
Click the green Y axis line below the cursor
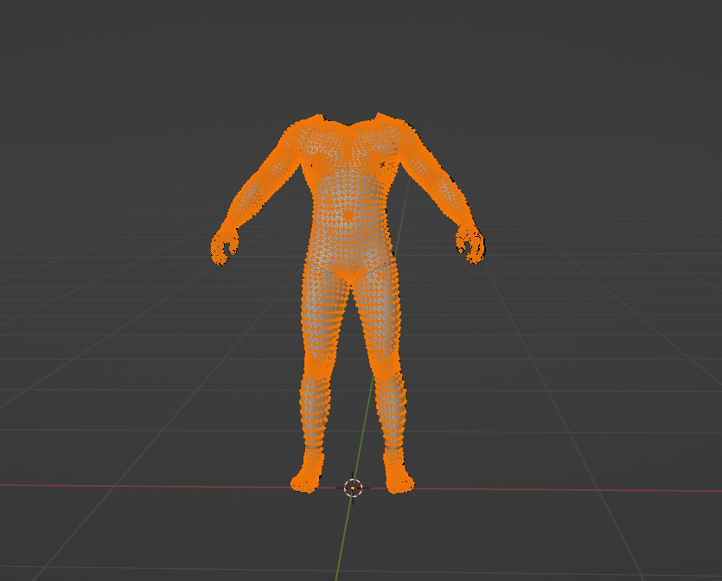(344, 536)
